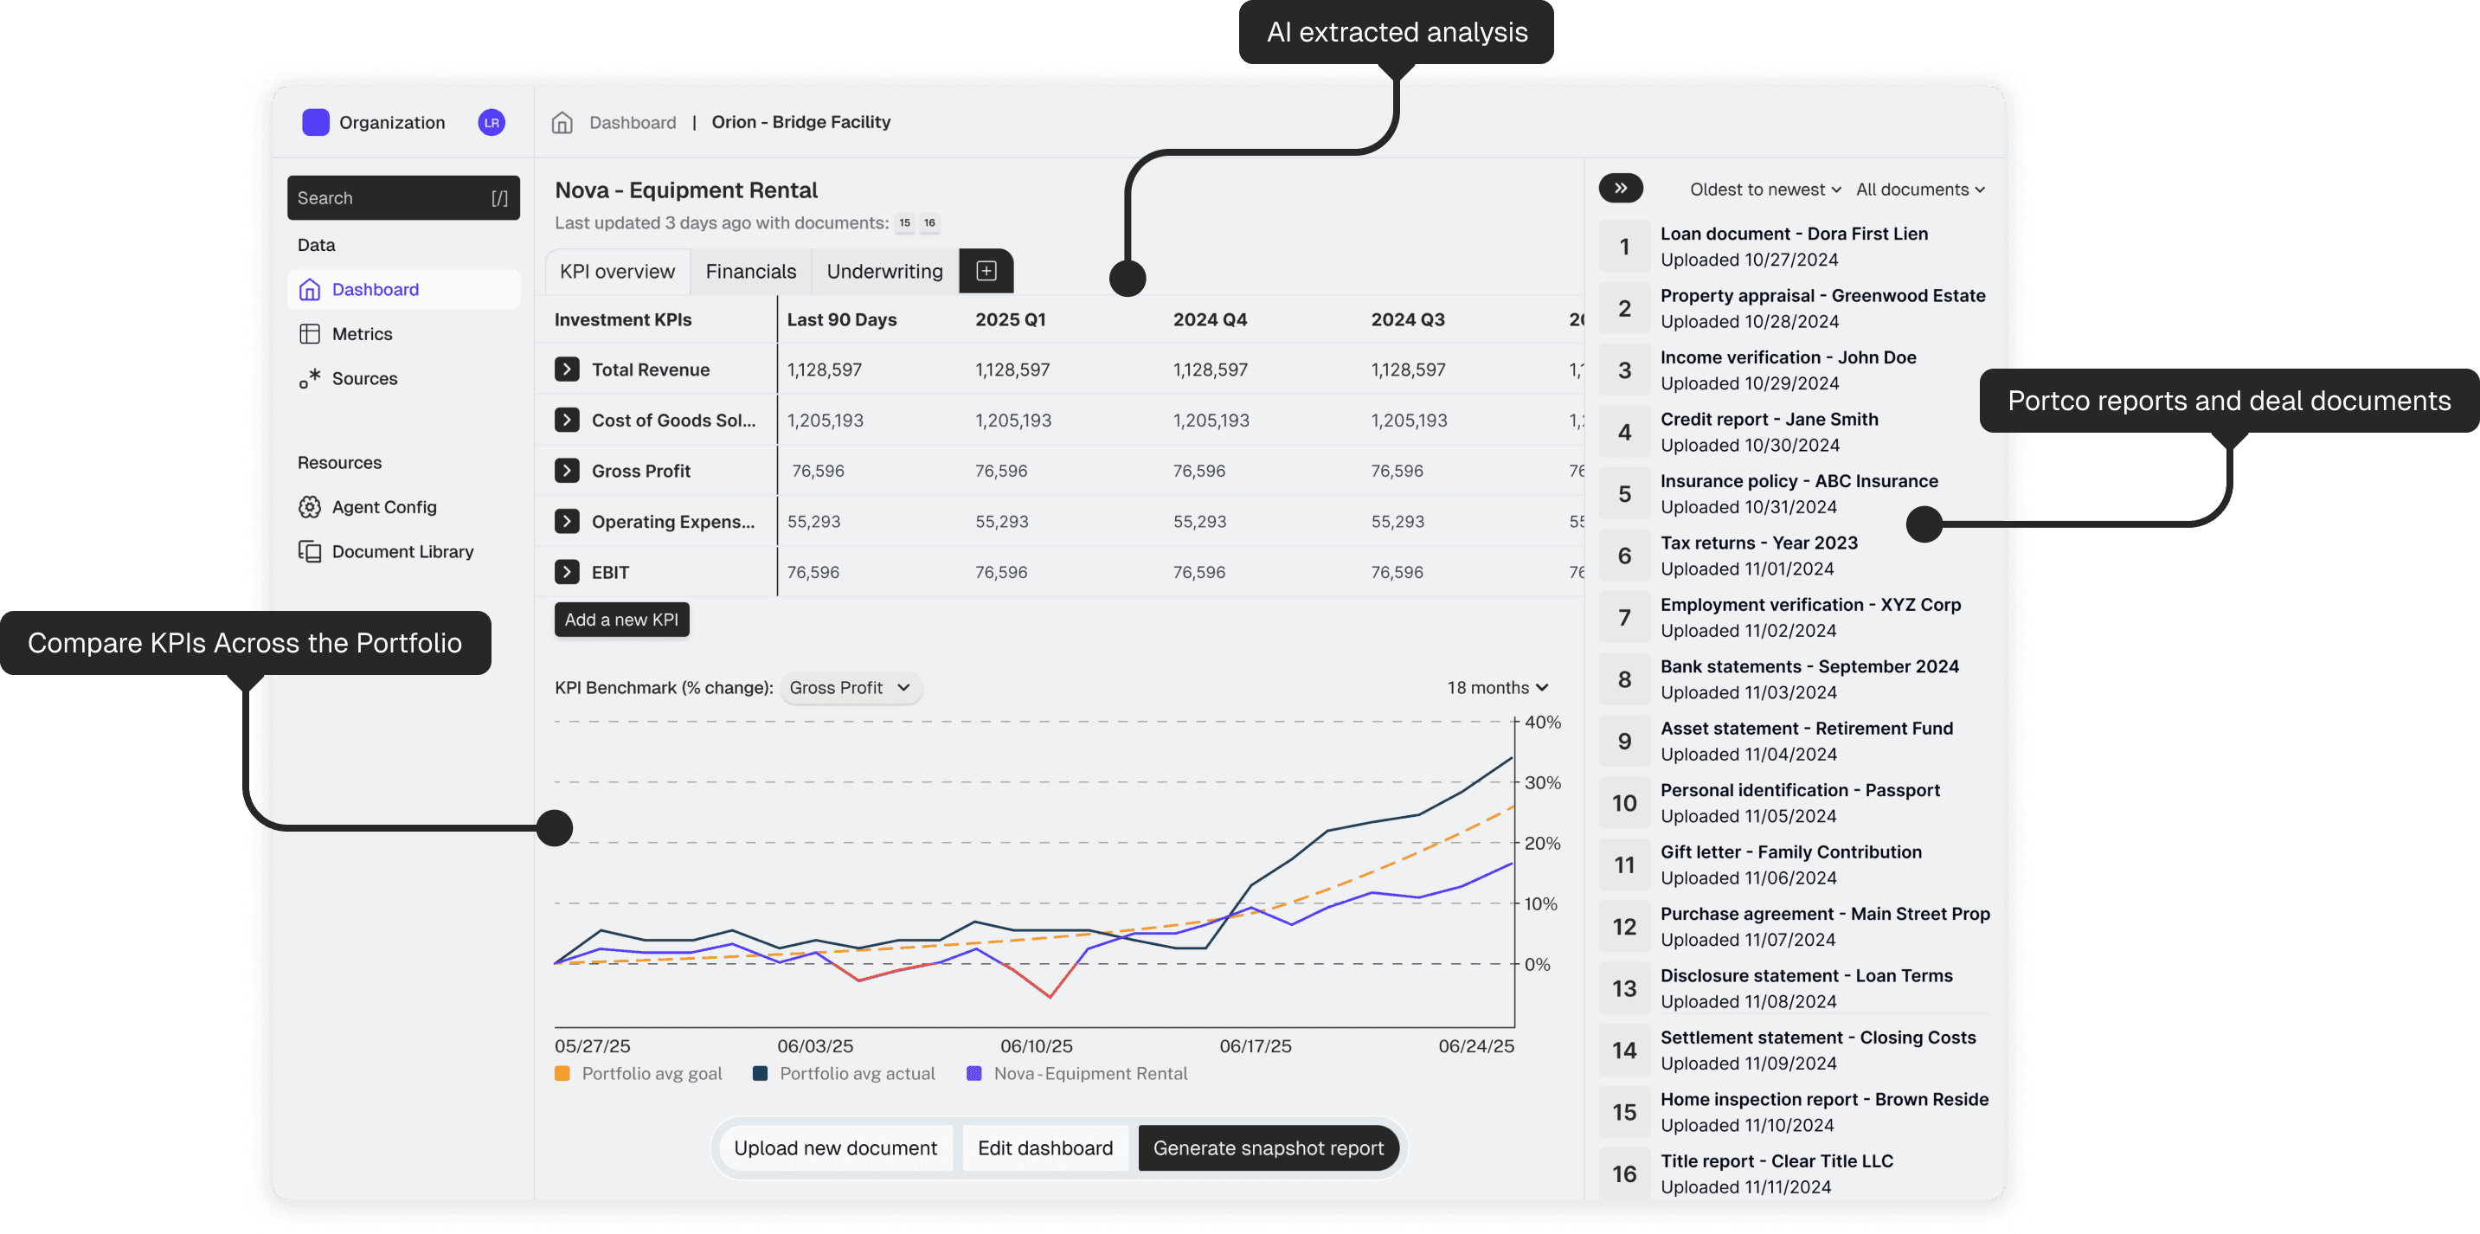
Task: Open Loan document - Dora First Lien
Action: click(1795, 247)
